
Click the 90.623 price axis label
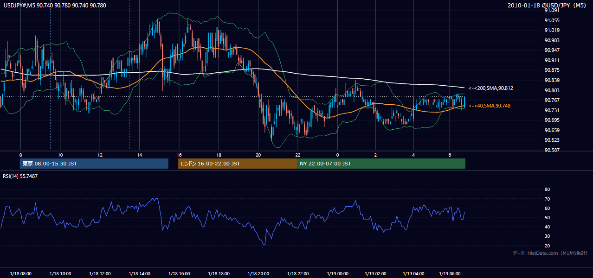pyautogui.click(x=552, y=140)
